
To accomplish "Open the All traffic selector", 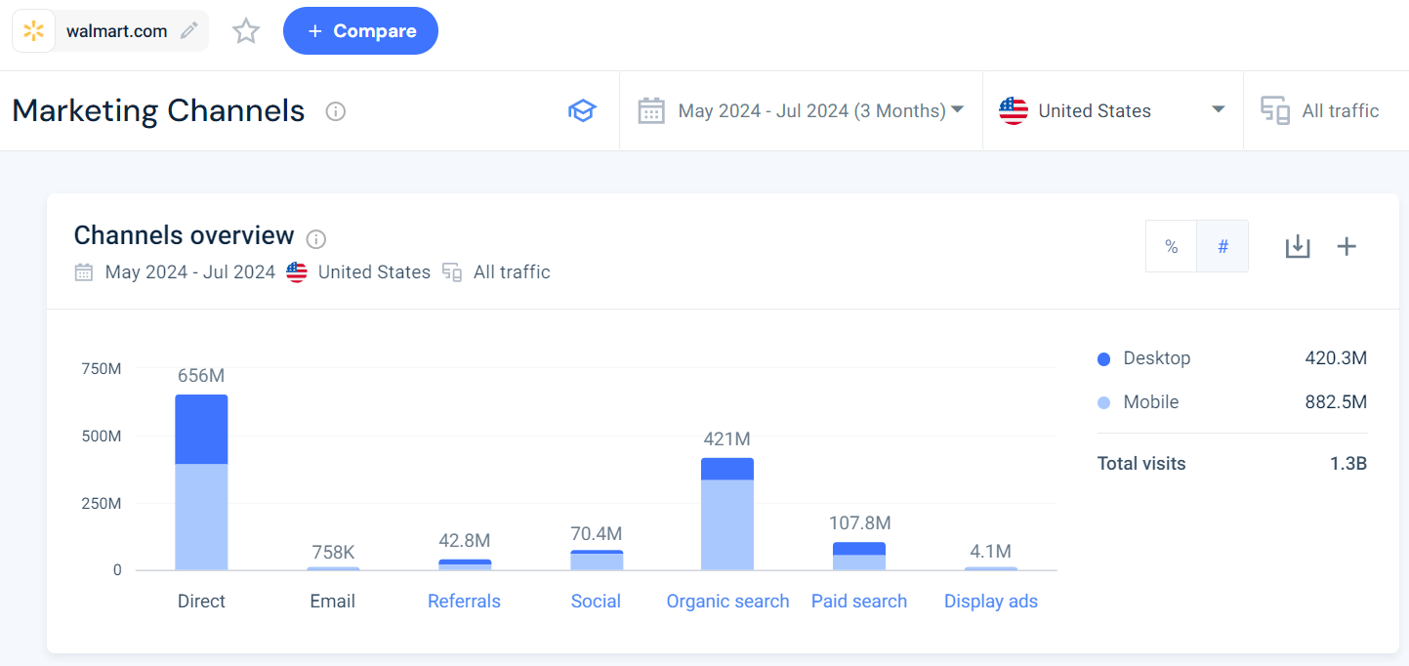I will click(x=1324, y=110).
